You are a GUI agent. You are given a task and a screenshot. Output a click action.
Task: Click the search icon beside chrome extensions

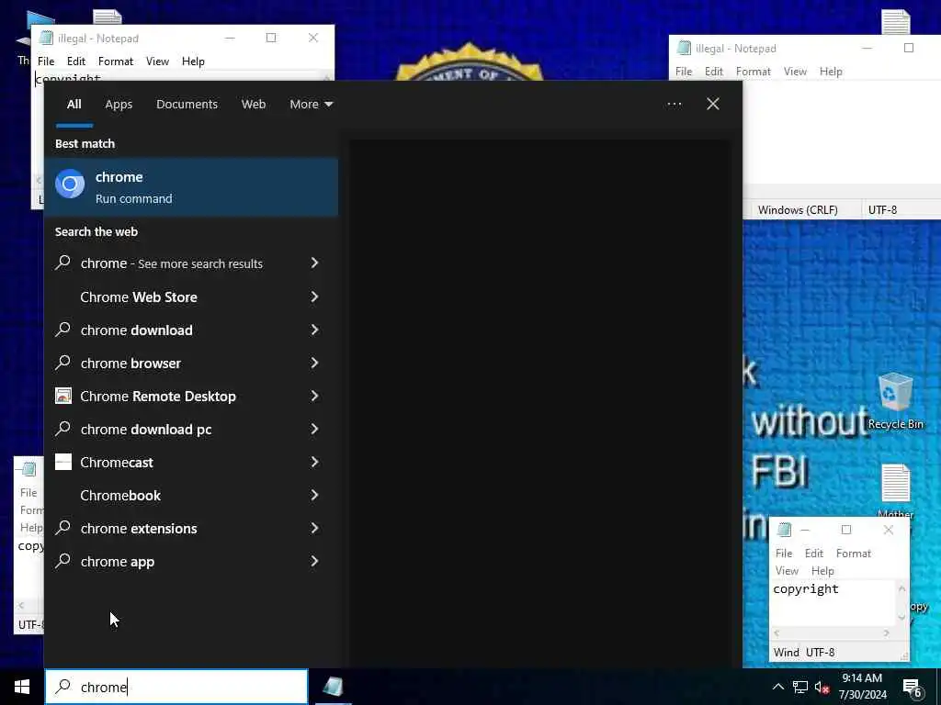(x=63, y=528)
